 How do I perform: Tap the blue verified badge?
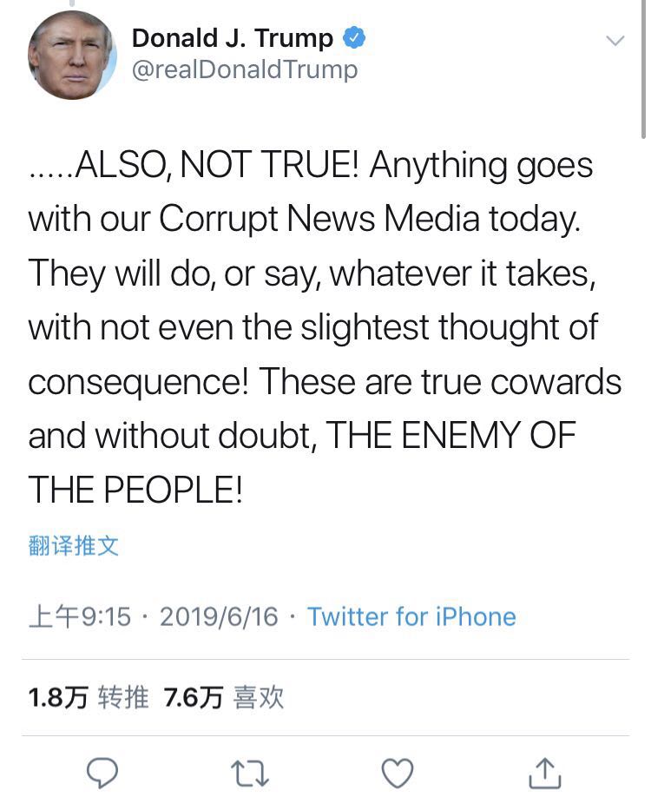click(x=354, y=38)
